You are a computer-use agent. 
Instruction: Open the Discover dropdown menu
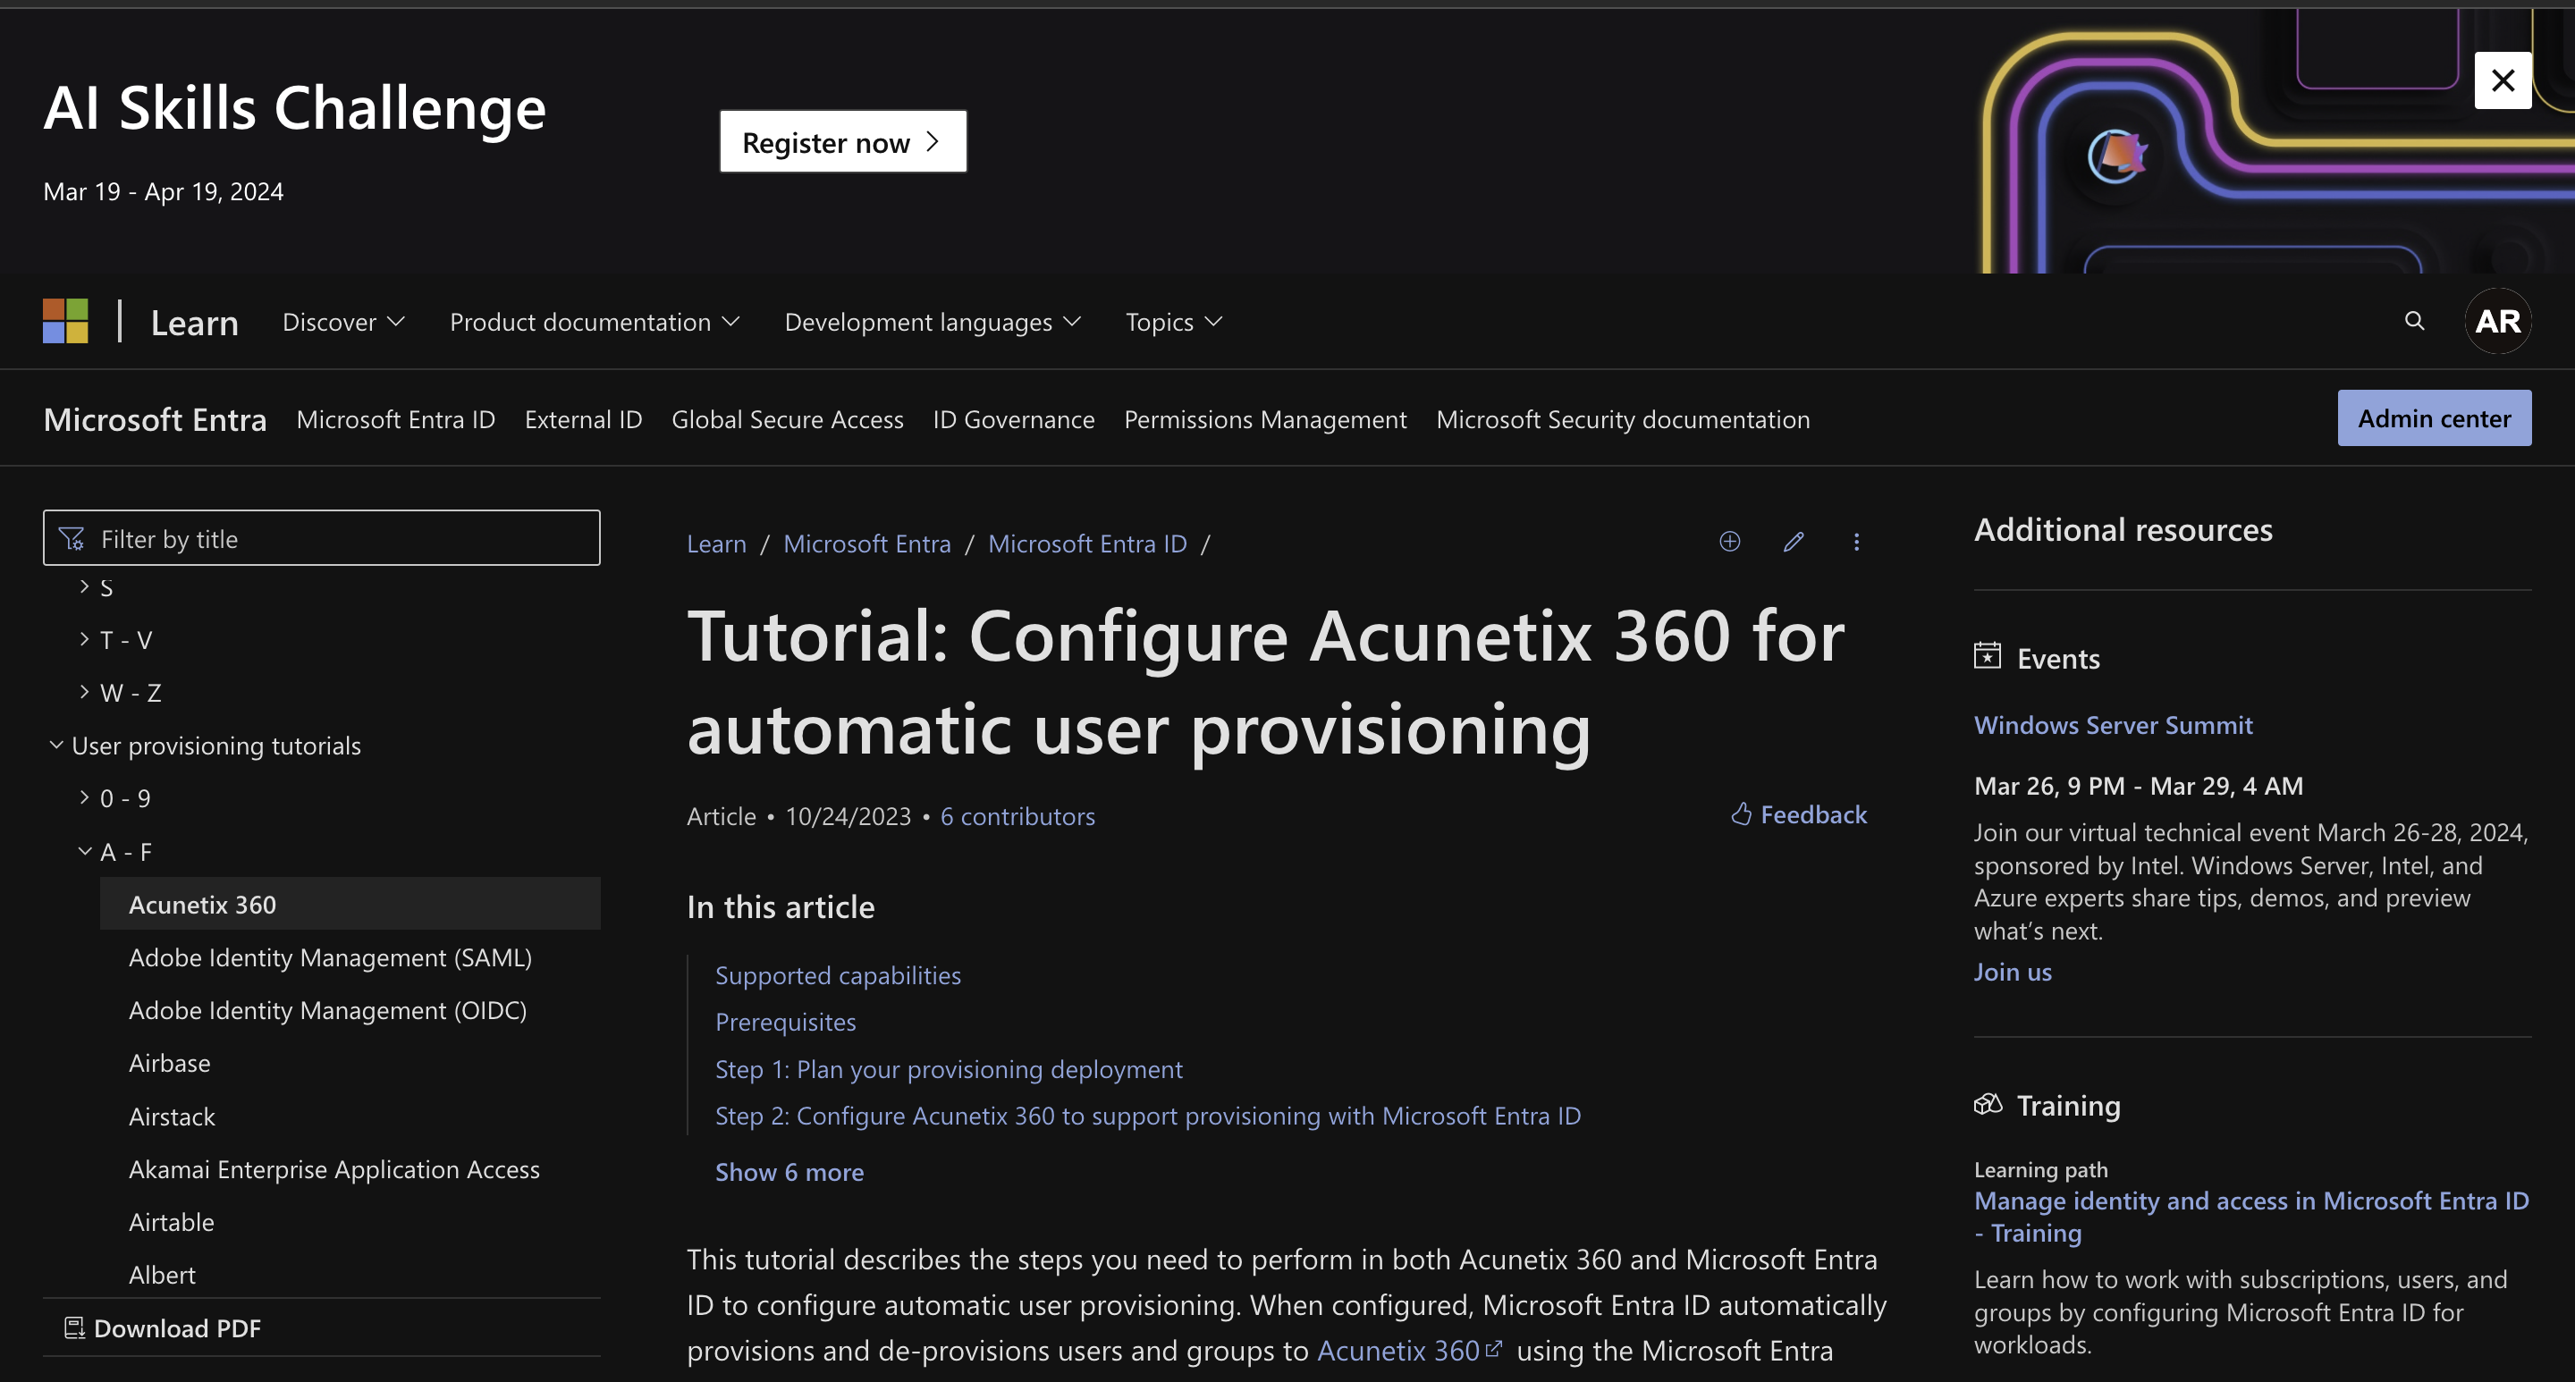tap(342, 322)
